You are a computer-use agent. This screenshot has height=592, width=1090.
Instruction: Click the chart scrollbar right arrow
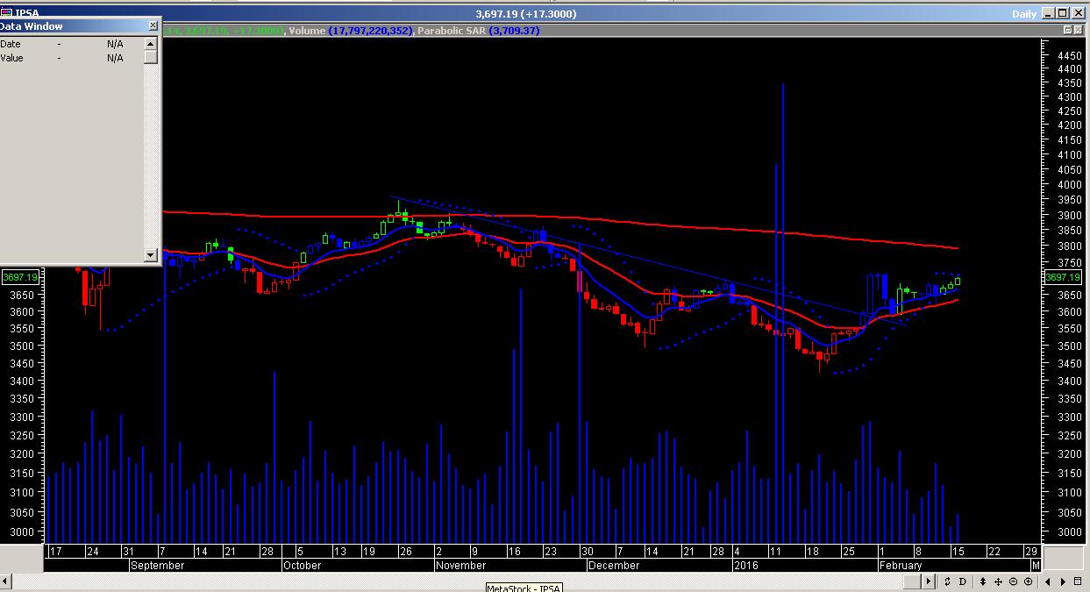(930, 581)
